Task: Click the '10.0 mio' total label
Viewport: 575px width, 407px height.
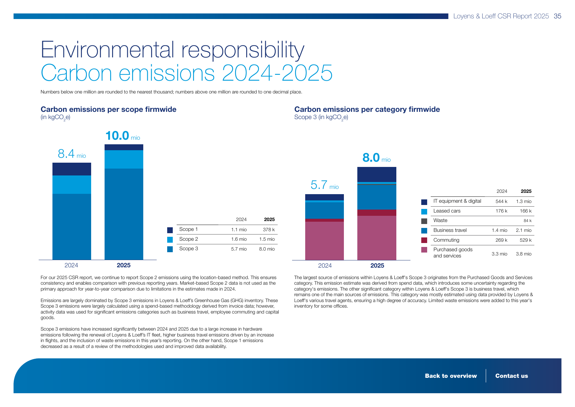Action: [x=123, y=135]
